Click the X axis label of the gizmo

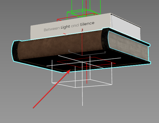coord(69,50)
